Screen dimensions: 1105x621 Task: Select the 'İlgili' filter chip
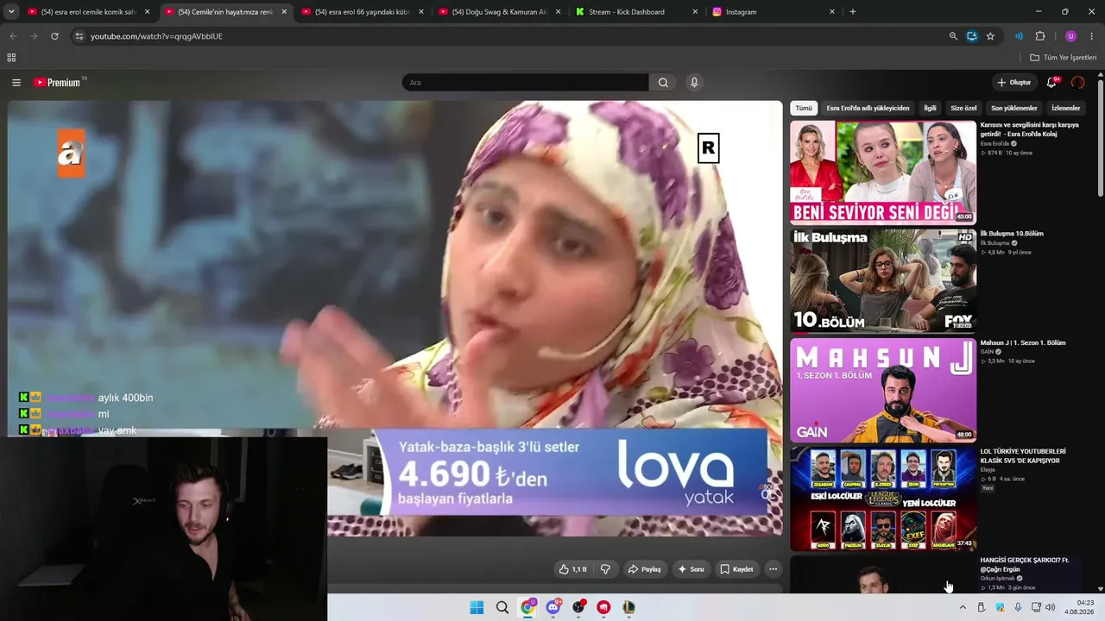(x=930, y=109)
